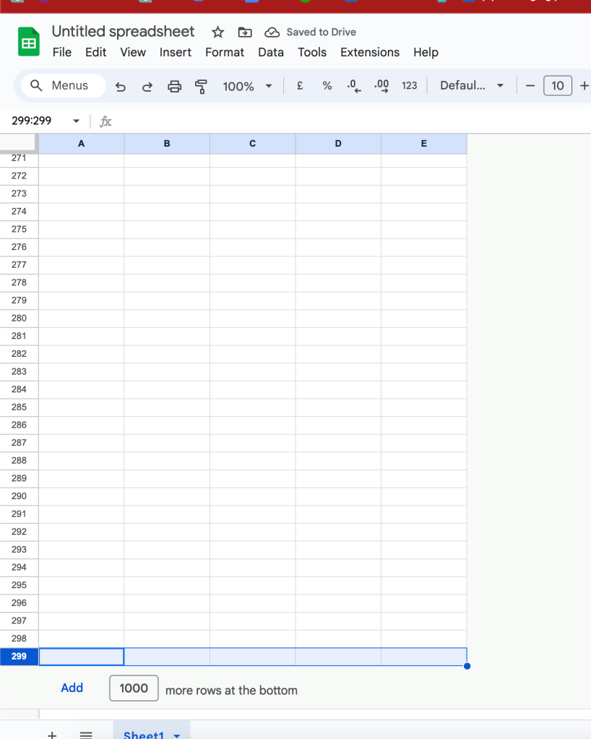This screenshot has height=739, width=591.
Task: Open the View menu
Action: pyautogui.click(x=133, y=52)
